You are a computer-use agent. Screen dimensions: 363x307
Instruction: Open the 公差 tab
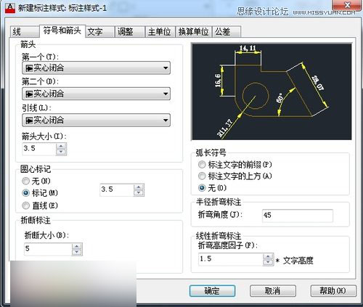click(227, 32)
